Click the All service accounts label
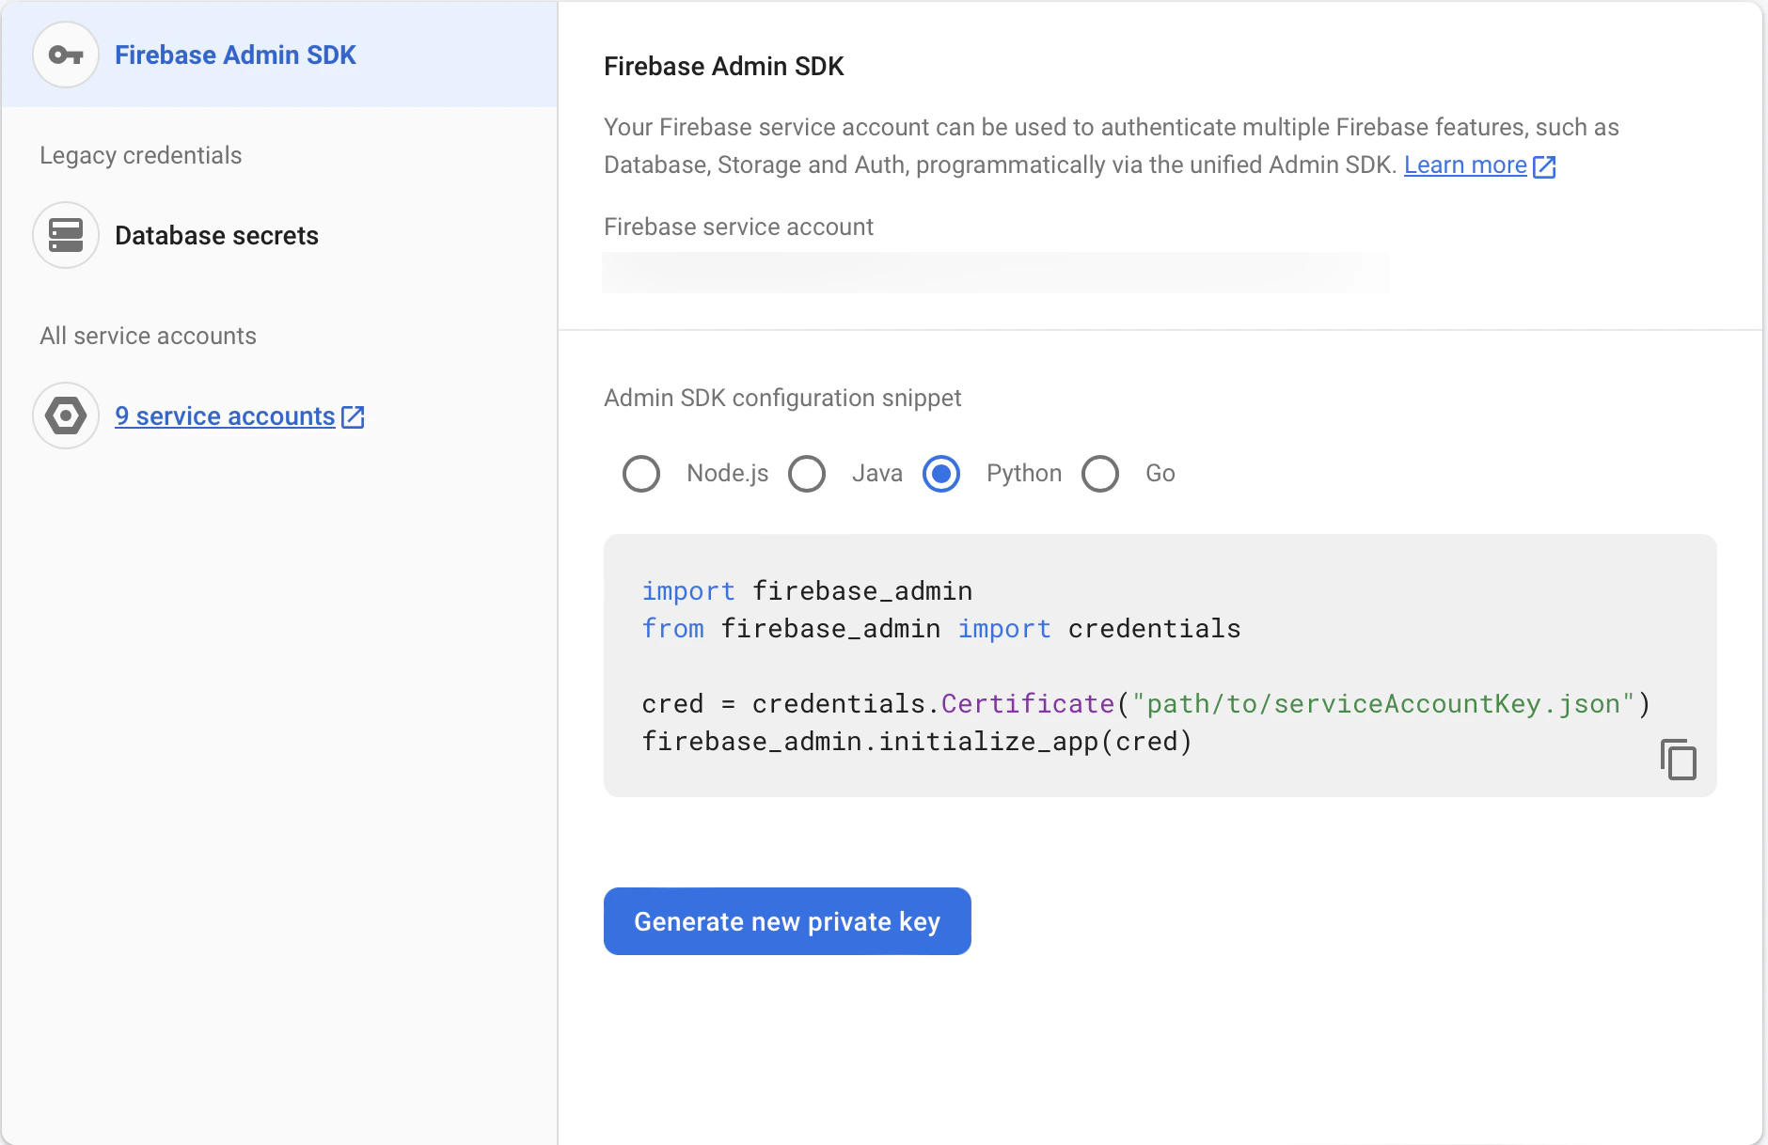Screen dimensions: 1768x1145 [x=147, y=335]
